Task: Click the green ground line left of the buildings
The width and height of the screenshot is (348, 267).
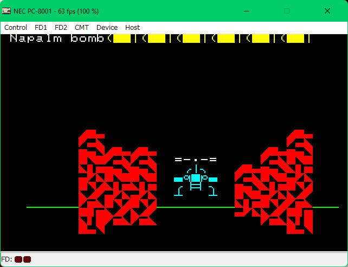Action: click(x=51, y=207)
